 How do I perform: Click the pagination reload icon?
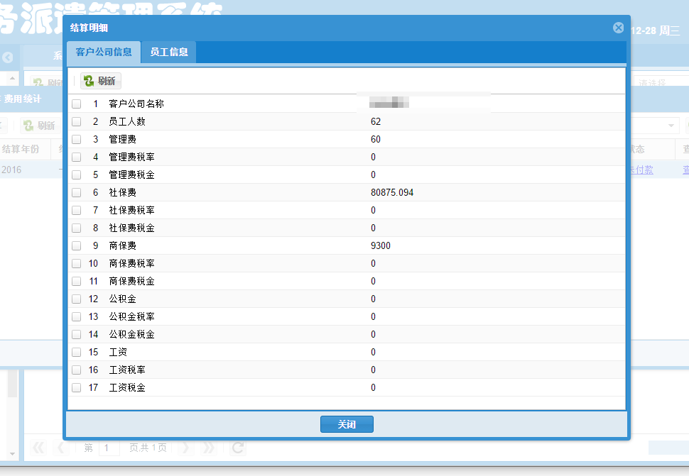click(238, 448)
